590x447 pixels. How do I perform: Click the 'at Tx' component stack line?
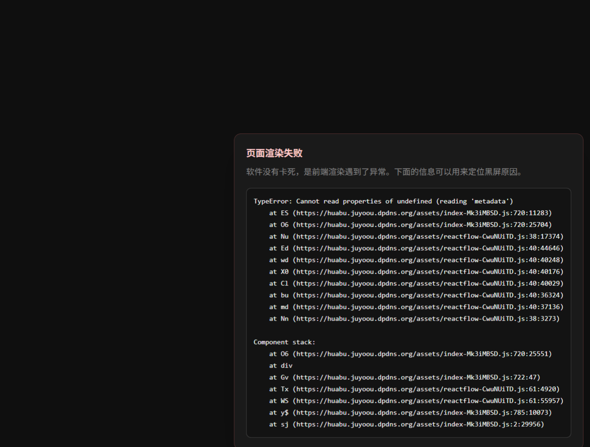click(x=414, y=389)
